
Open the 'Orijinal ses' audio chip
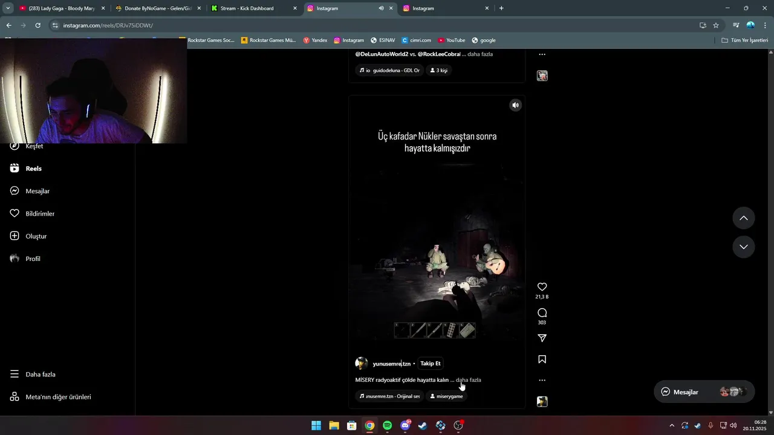point(389,396)
